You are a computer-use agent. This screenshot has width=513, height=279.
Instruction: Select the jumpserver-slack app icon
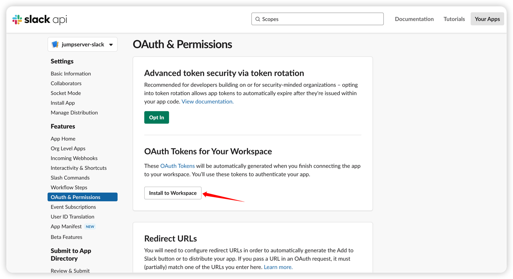point(56,44)
